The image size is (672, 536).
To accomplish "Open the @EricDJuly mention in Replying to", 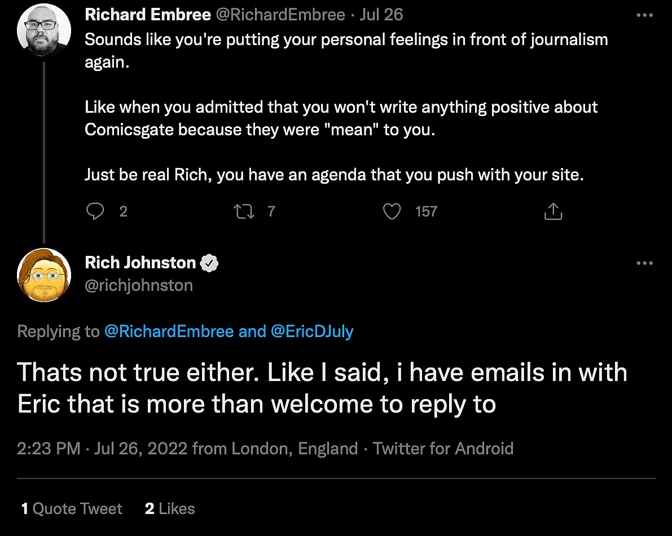I will click(x=312, y=331).
